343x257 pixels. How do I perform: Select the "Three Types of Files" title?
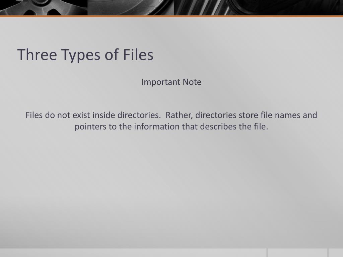pos(85,55)
